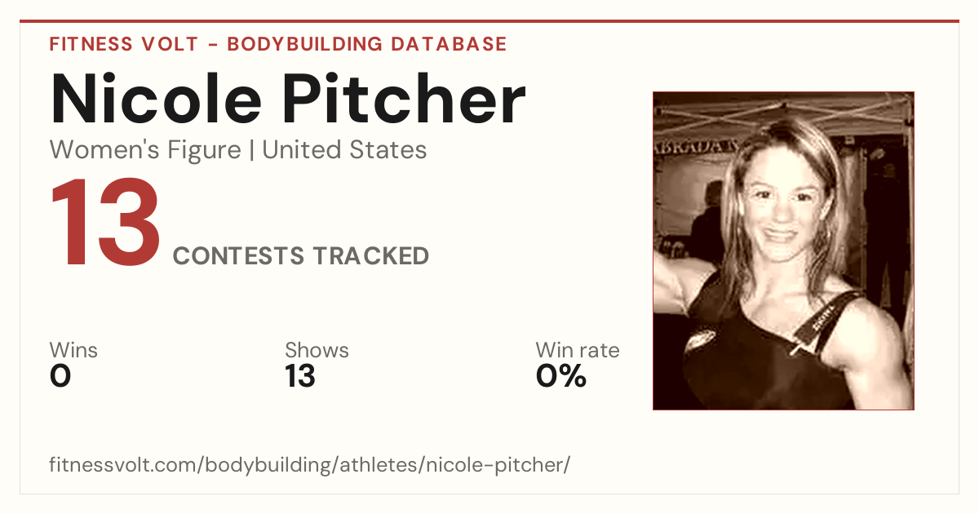Screen dimensions: 979x514
Task: Select the United States country text
Action: (344, 150)
